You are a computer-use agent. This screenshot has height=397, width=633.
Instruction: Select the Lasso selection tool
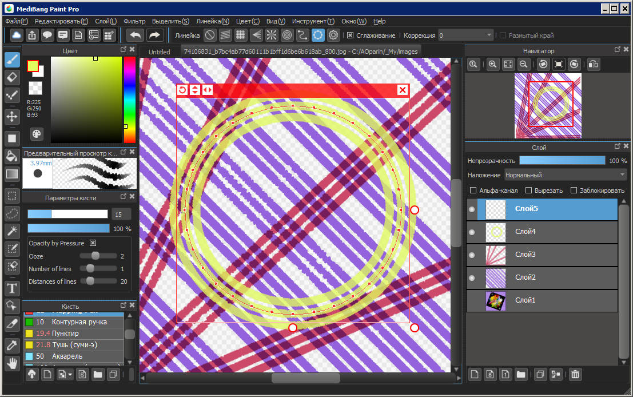[x=11, y=213]
